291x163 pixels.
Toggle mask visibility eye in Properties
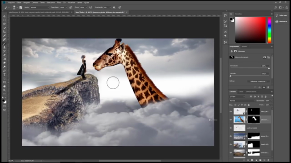coord(264,87)
